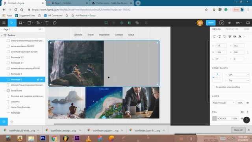Reload the browser page
This screenshot has height=142, width=252.
16,9
